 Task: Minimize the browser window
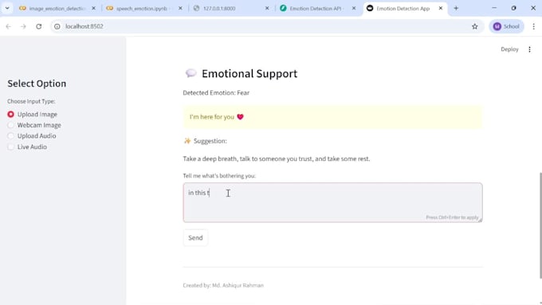coord(494,8)
